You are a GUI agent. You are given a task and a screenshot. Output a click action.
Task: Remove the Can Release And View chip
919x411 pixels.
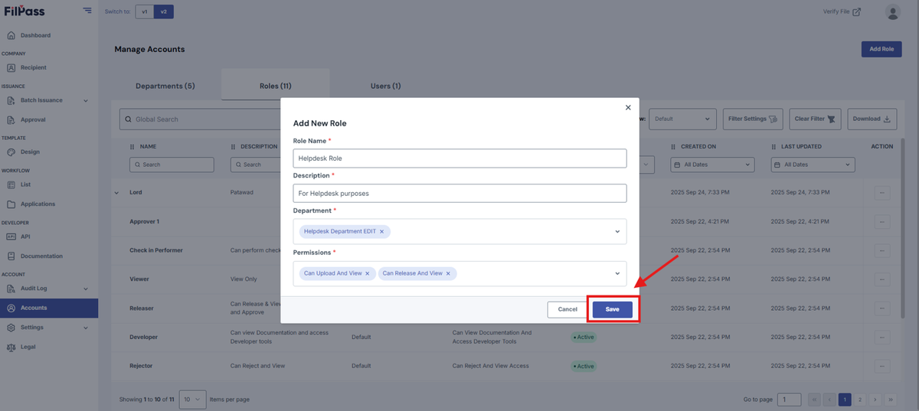[x=448, y=273]
